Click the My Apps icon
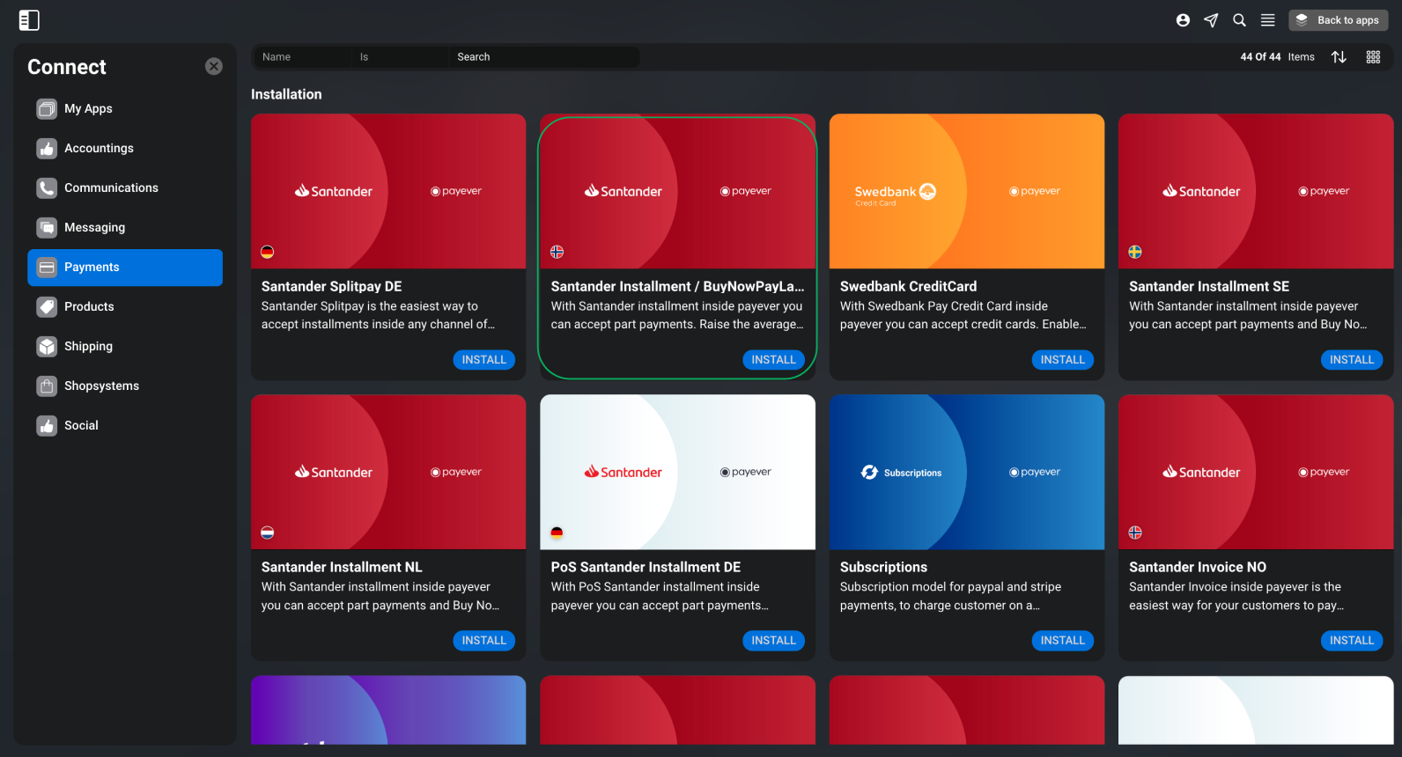 tap(47, 109)
